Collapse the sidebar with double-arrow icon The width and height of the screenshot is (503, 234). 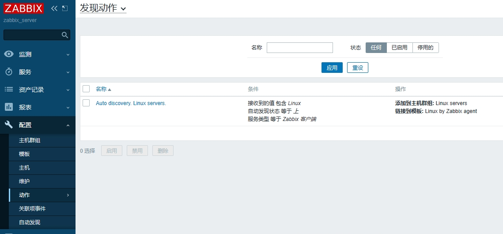coord(54,8)
